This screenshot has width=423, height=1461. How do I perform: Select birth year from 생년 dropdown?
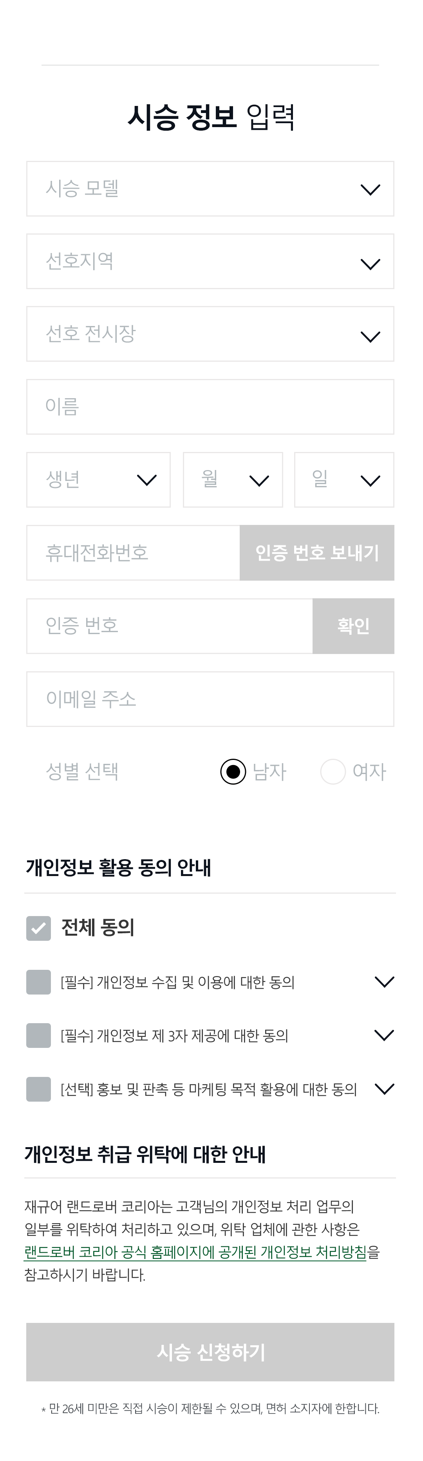[99, 480]
